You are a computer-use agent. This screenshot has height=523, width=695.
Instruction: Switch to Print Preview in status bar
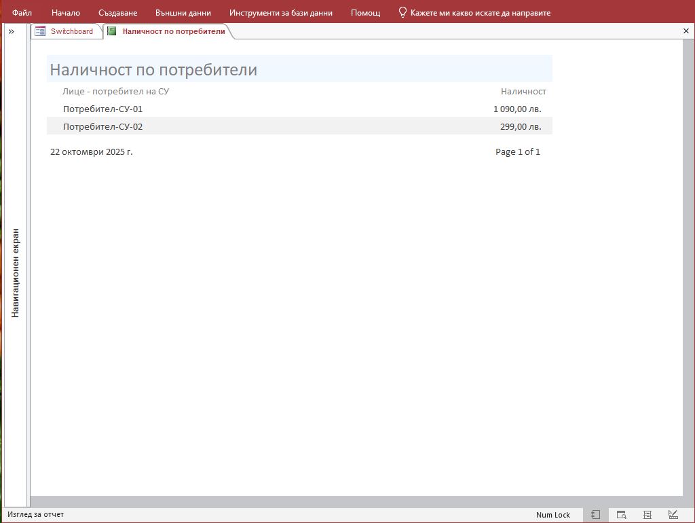621,515
